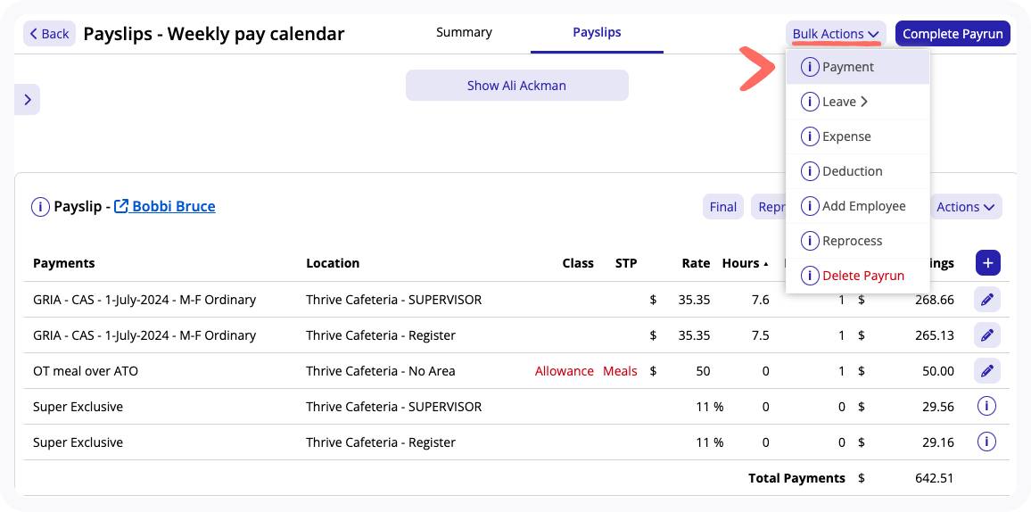Open the Bobbi Bruce employee link

[x=173, y=206]
